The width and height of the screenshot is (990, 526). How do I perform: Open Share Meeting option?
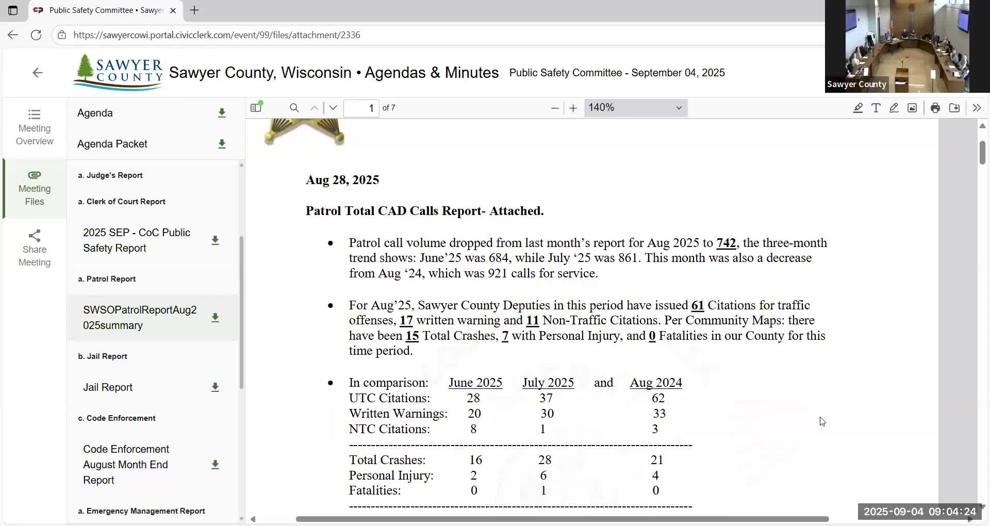(35, 249)
